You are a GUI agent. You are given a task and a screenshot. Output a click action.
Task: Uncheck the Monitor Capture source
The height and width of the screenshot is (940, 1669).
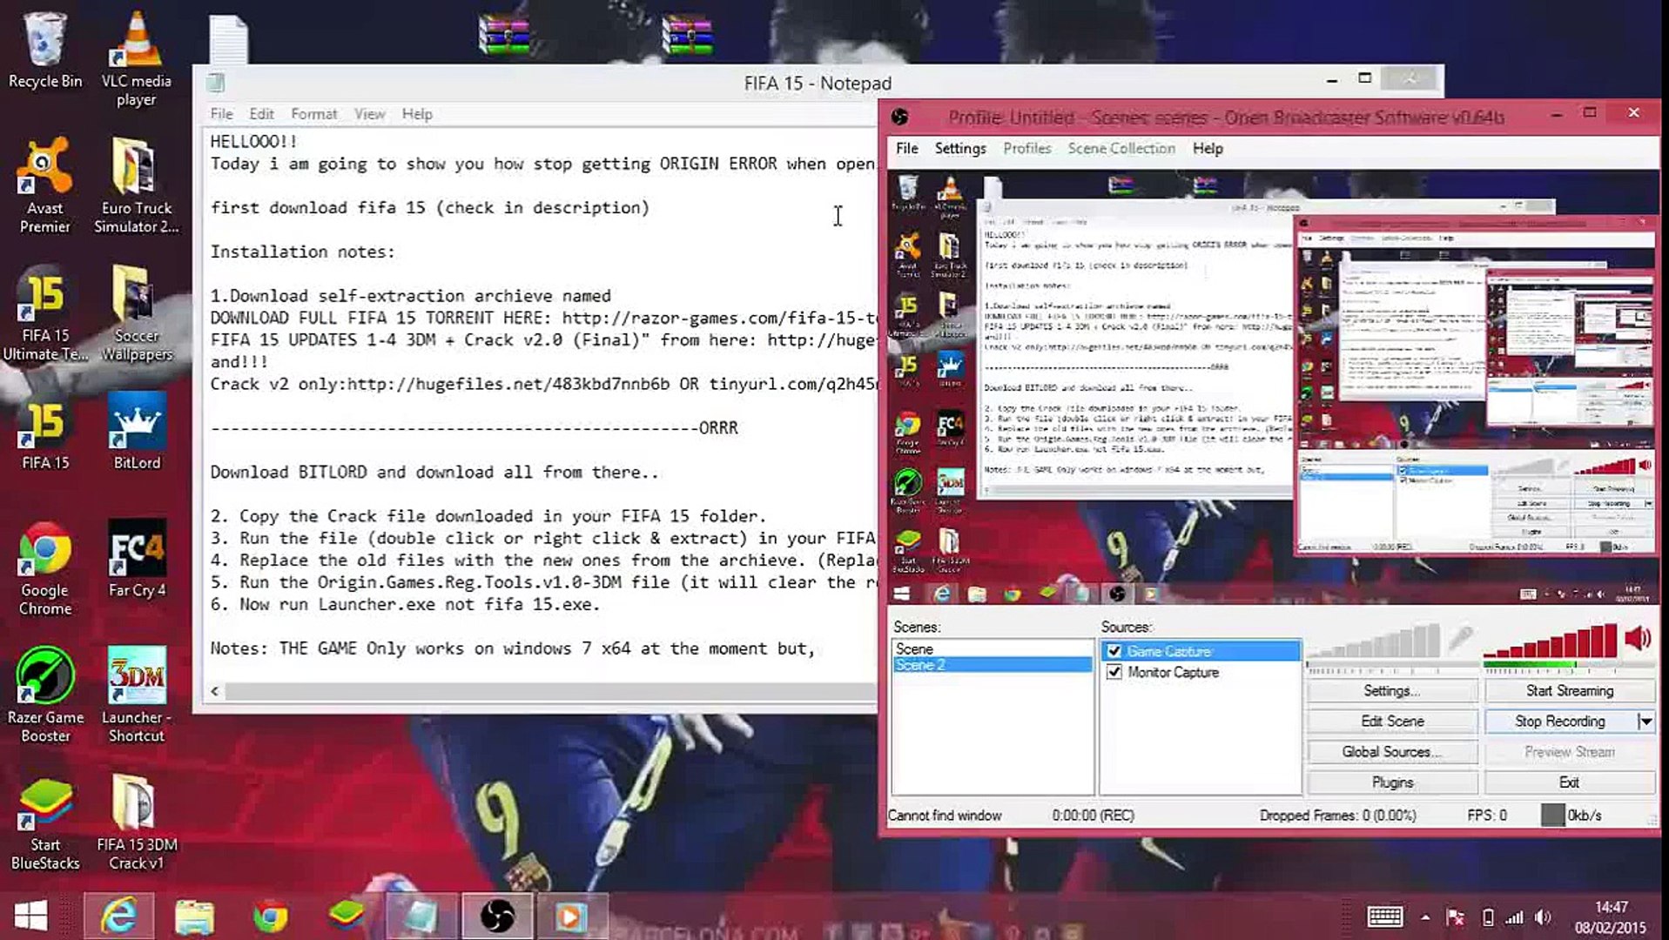1114,672
